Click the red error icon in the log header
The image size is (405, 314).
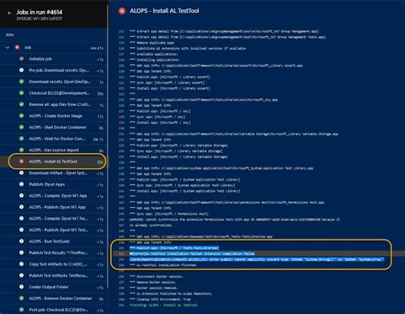122,11
